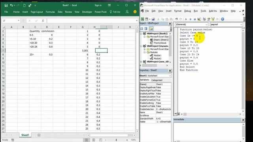Viewport: 253px width, 142px height.
Task: Open the (General) object dropdown in the code window
Action: [x=206, y=24]
